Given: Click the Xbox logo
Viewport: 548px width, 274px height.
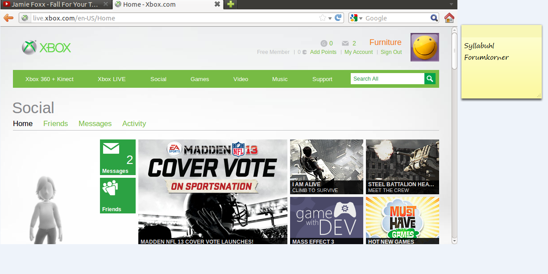Looking at the screenshot, I should [46, 48].
